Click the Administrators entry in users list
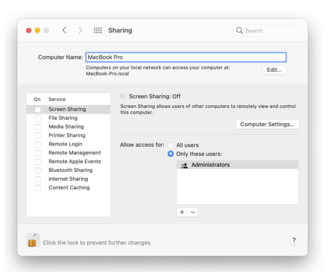This screenshot has height=279, width=333. (237, 165)
